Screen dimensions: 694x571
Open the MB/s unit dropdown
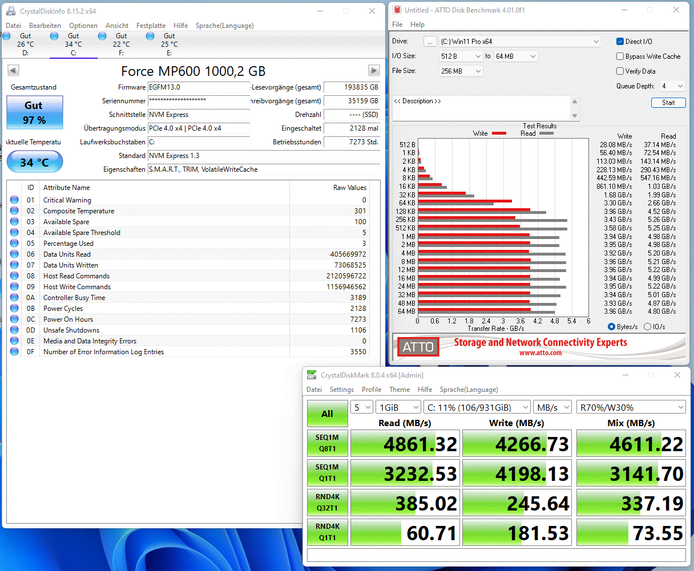(x=552, y=407)
